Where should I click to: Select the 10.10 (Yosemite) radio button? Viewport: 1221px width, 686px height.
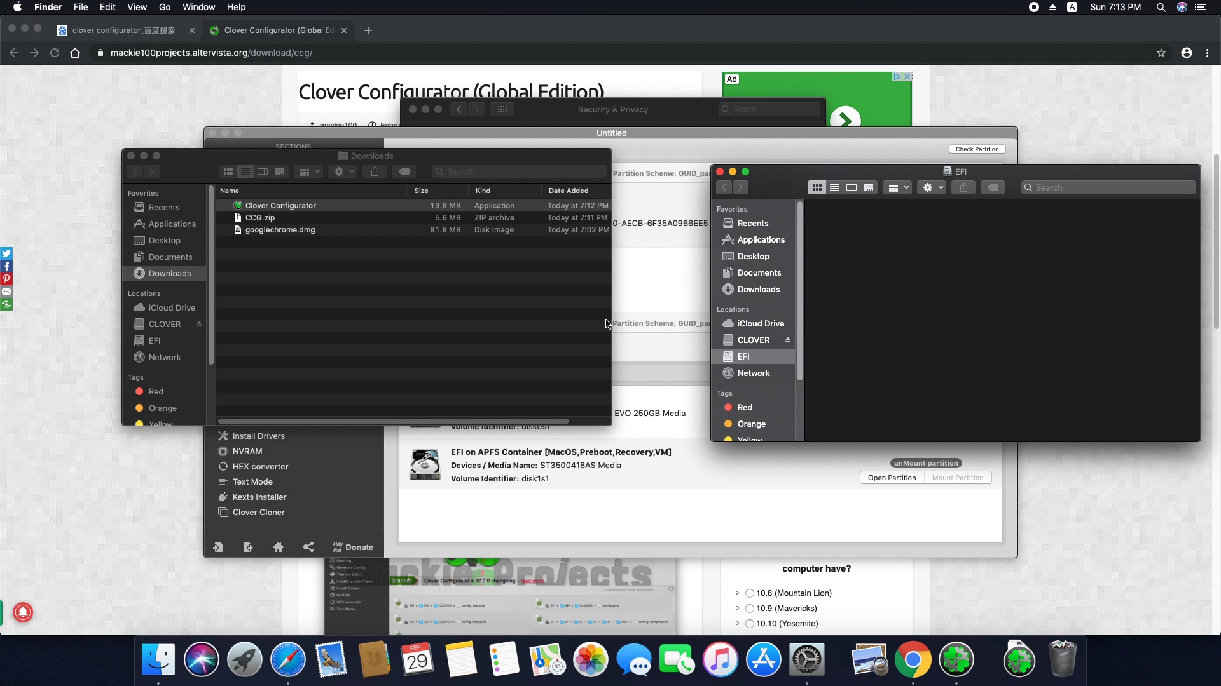(x=750, y=624)
